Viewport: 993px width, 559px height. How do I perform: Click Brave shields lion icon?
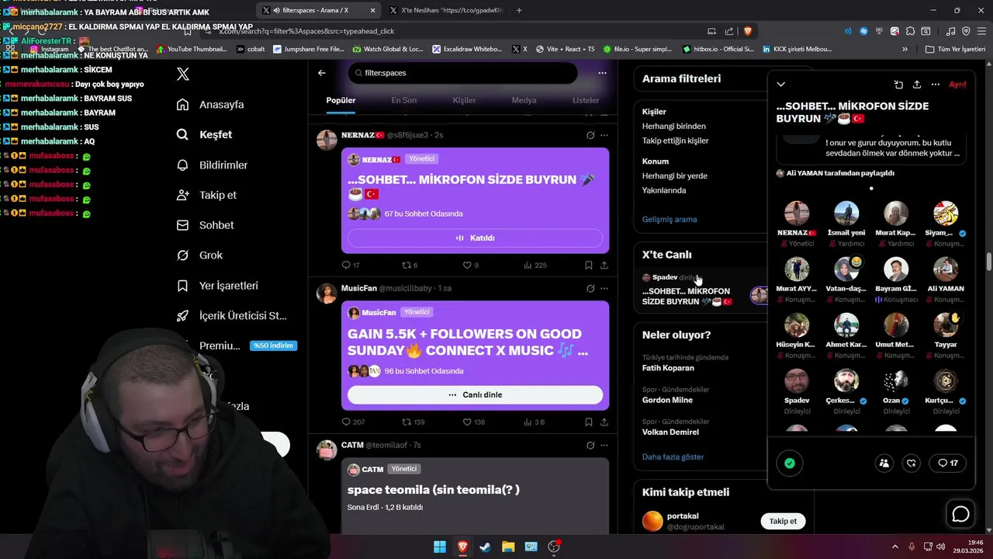point(748,31)
